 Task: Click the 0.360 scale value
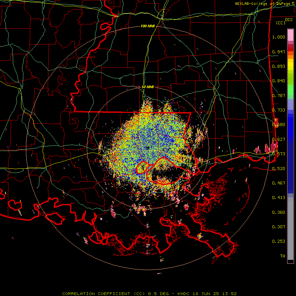[x=279, y=212]
